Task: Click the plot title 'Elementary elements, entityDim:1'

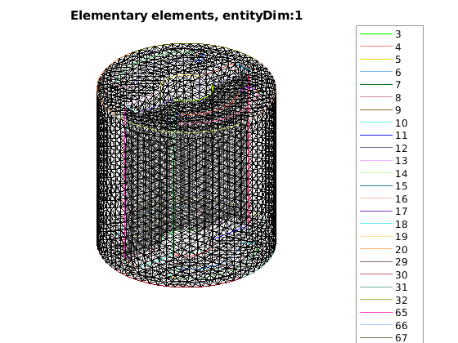Action: click(x=186, y=16)
